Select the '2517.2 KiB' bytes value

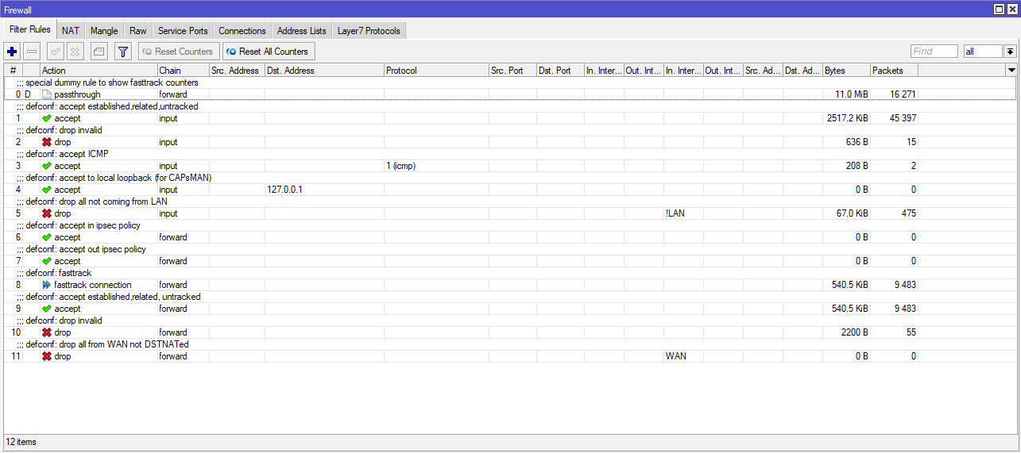coord(847,118)
